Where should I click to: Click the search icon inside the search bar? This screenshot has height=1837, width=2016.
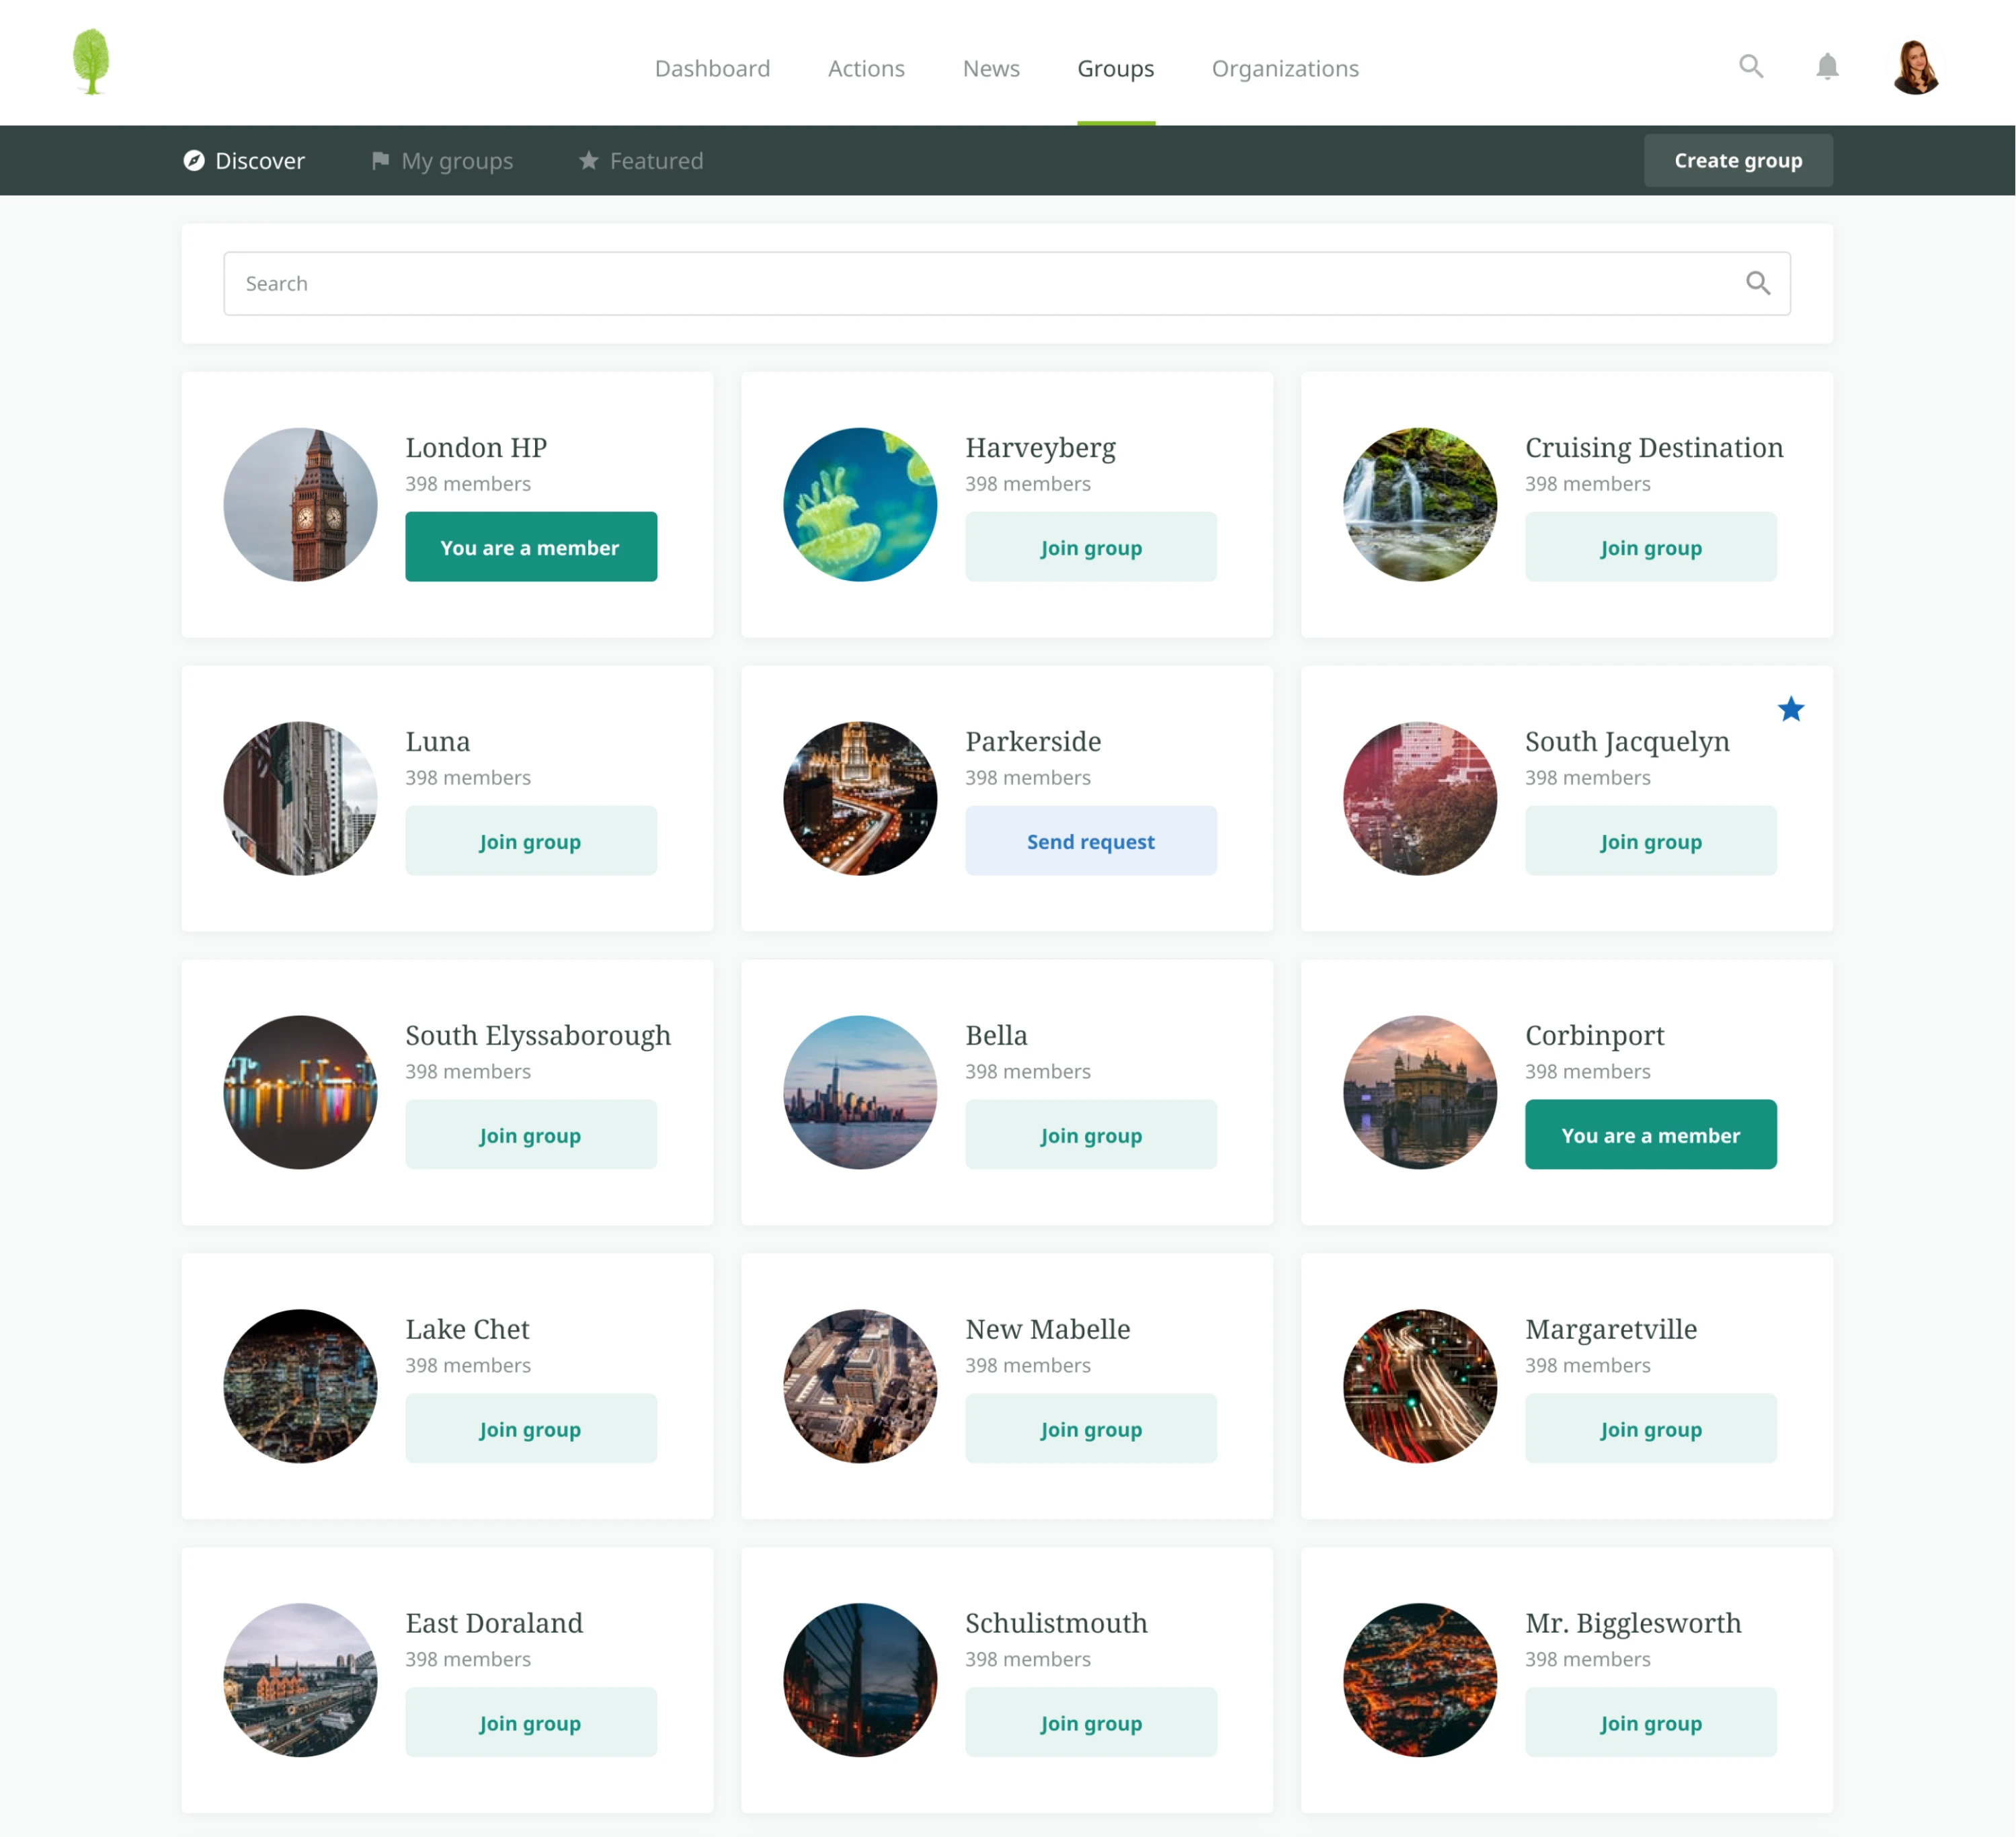(1758, 283)
